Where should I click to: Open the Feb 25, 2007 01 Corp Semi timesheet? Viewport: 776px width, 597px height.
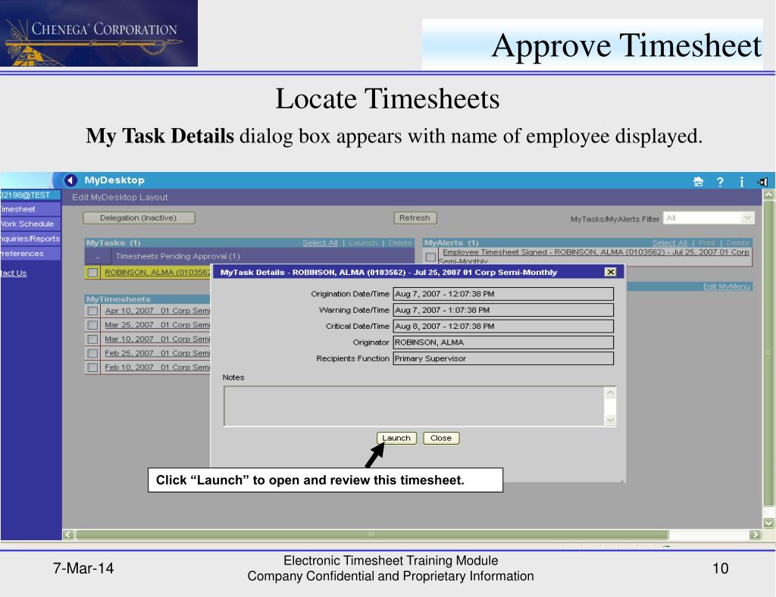point(158,353)
